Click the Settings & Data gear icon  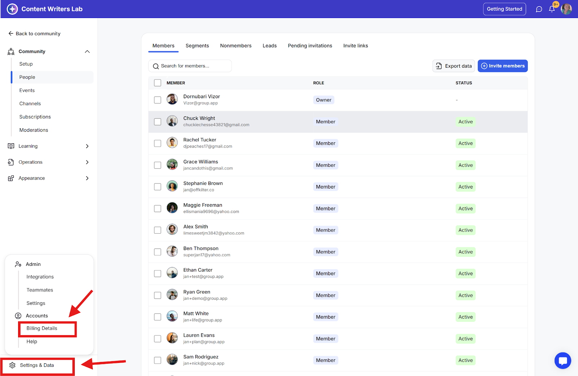point(12,365)
